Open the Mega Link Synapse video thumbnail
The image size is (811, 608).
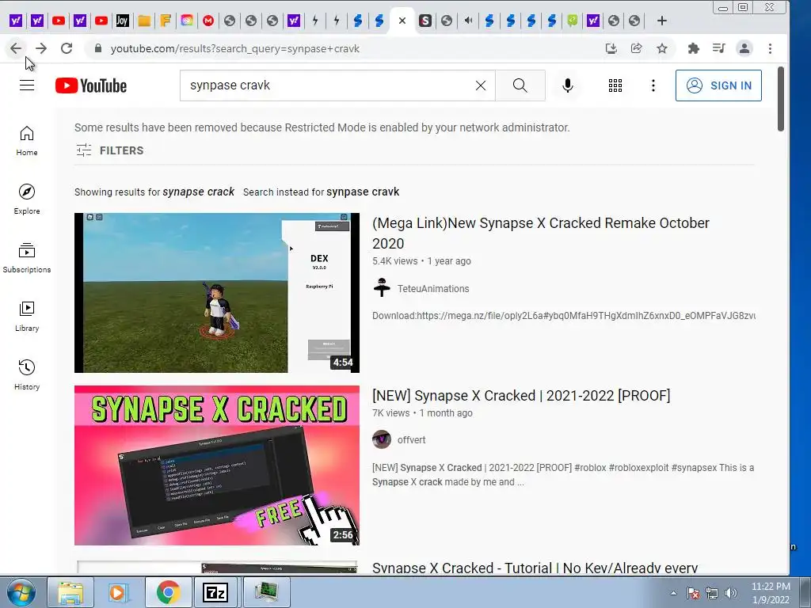tap(217, 293)
